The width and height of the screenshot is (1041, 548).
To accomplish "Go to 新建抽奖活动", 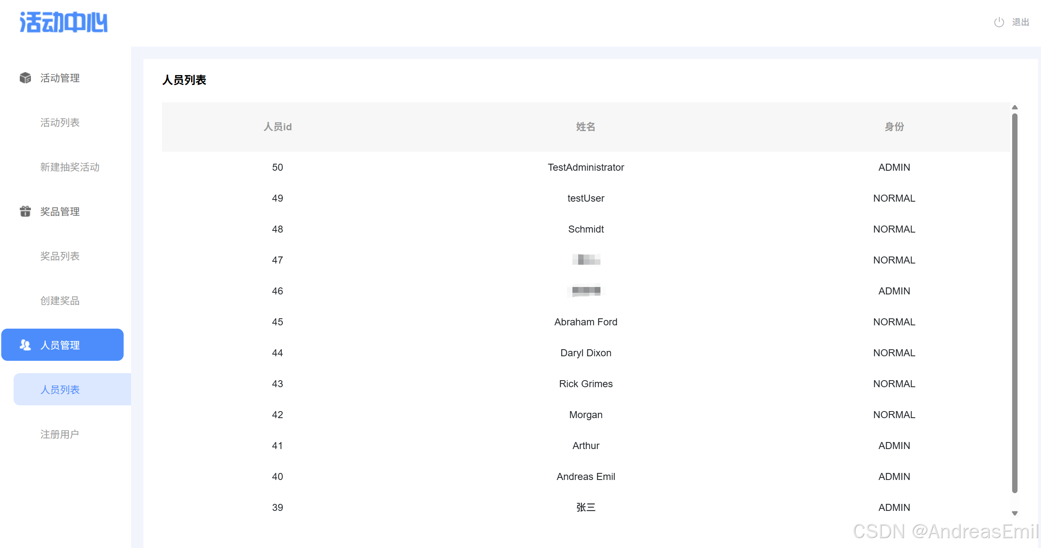I will [70, 167].
